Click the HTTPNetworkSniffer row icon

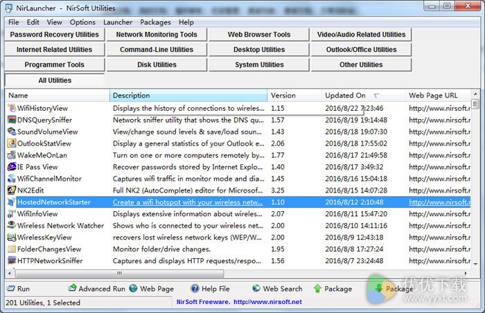12,261
